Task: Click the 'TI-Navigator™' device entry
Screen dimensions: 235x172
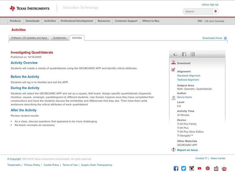Action: click(185, 136)
